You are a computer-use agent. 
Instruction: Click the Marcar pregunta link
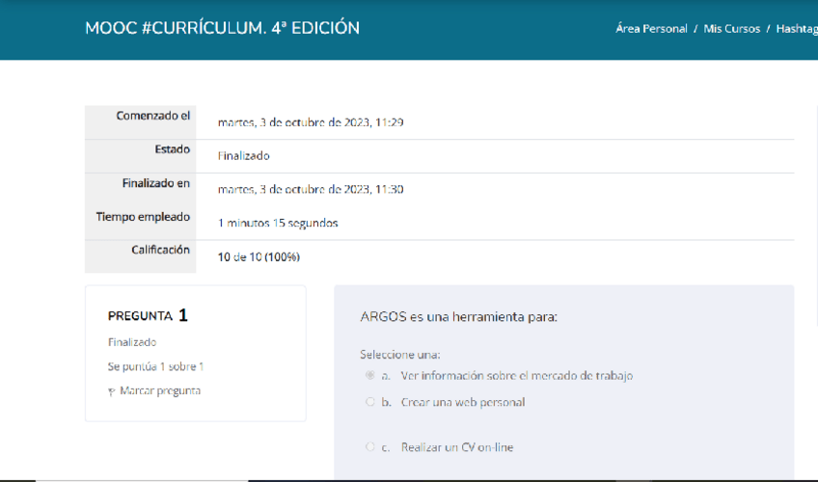pos(159,390)
